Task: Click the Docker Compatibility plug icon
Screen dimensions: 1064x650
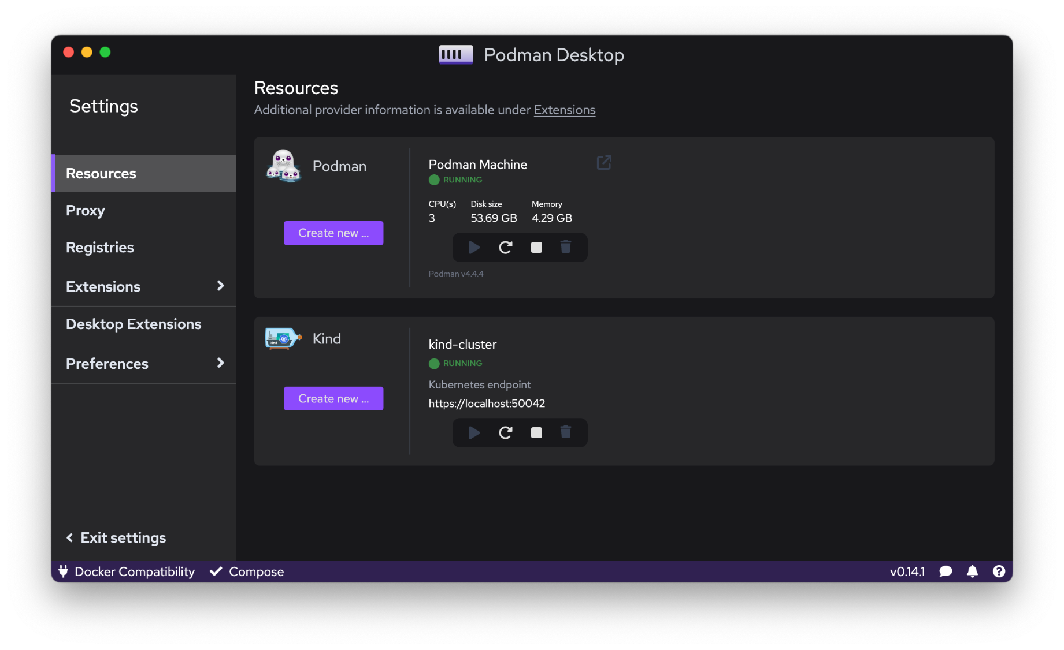Action: tap(64, 571)
